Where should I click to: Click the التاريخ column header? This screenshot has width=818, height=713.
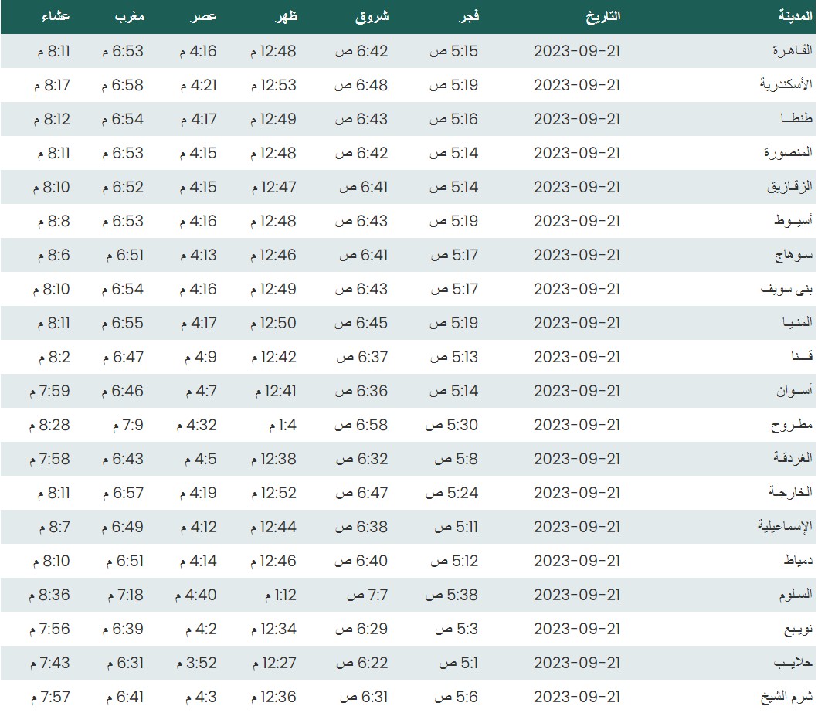599,16
